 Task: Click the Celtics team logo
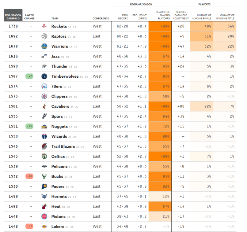(44, 156)
